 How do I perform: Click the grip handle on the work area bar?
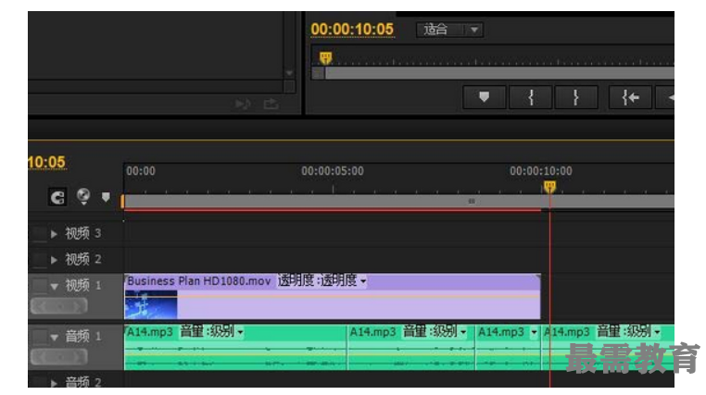click(x=472, y=201)
